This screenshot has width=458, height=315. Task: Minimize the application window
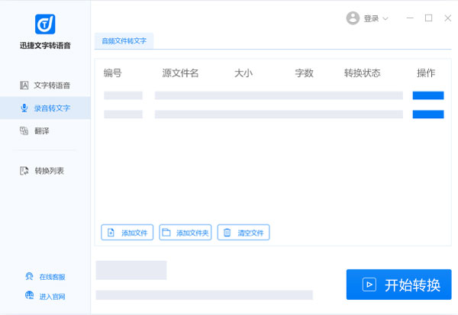point(411,18)
